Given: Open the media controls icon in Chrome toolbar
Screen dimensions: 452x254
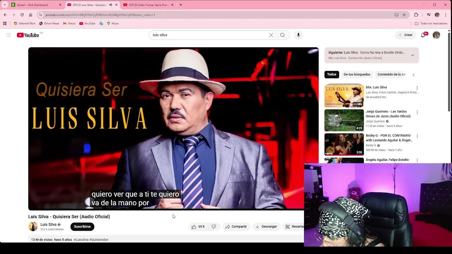Looking at the screenshot, I should (x=429, y=15).
